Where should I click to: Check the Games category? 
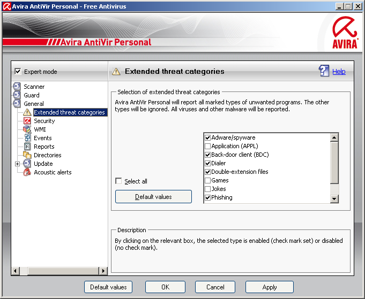[207, 180]
